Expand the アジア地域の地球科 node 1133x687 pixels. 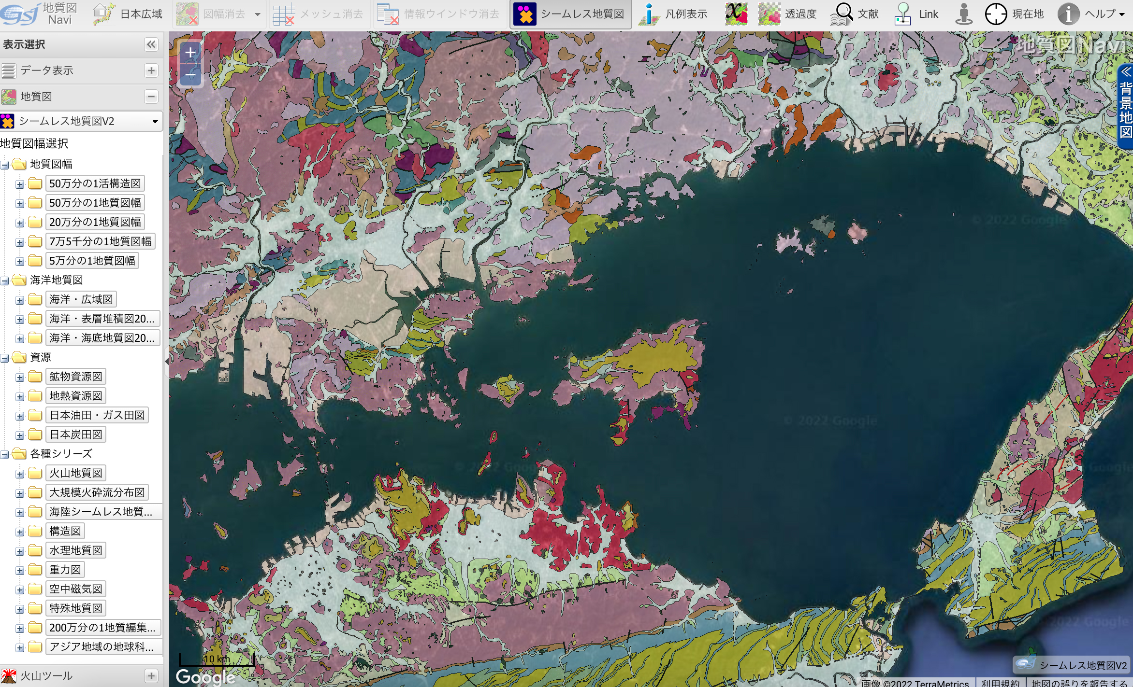pos(20,647)
